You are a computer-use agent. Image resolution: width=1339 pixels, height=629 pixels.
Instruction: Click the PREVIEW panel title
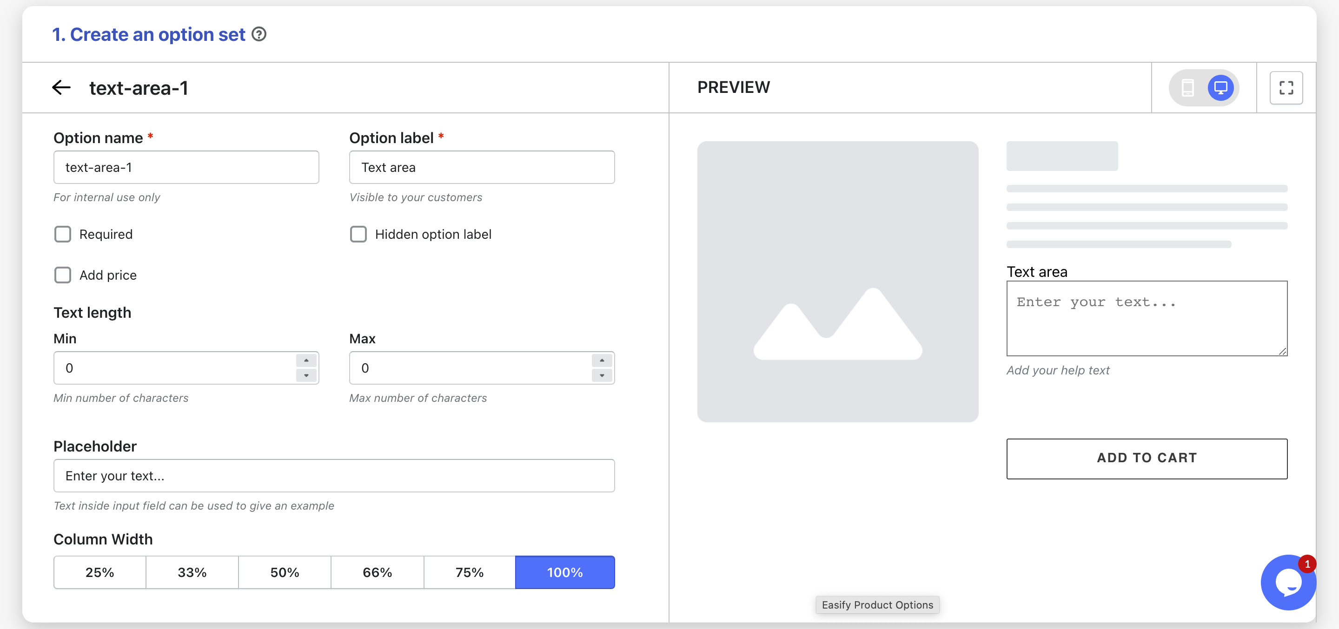coord(734,87)
